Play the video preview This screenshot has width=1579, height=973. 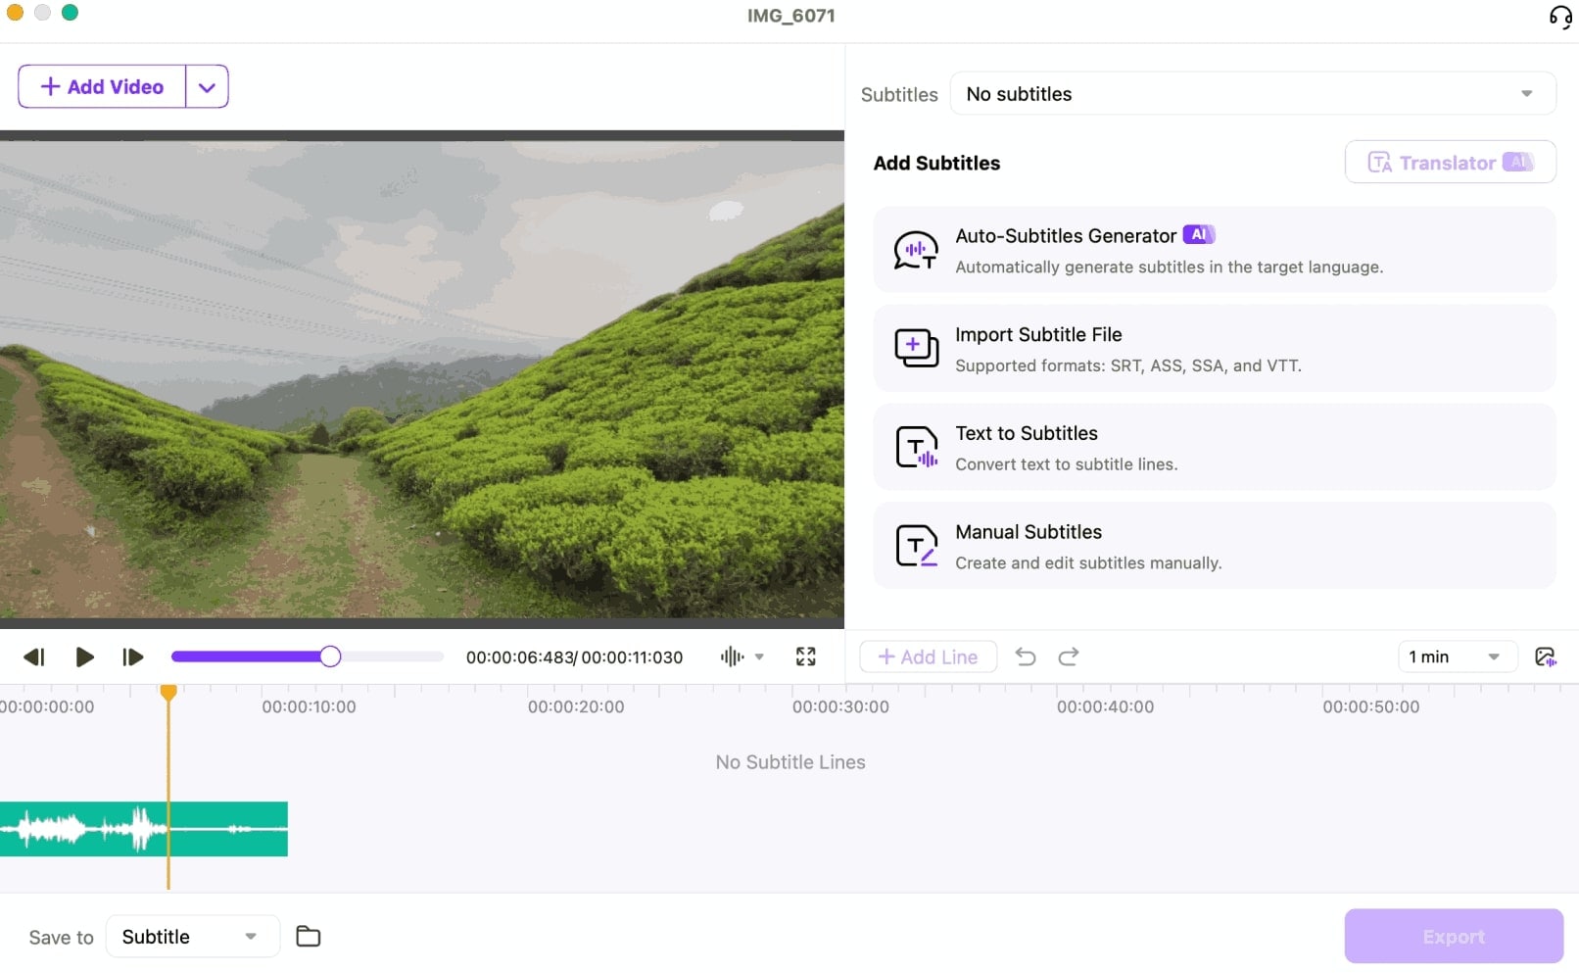tap(85, 657)
